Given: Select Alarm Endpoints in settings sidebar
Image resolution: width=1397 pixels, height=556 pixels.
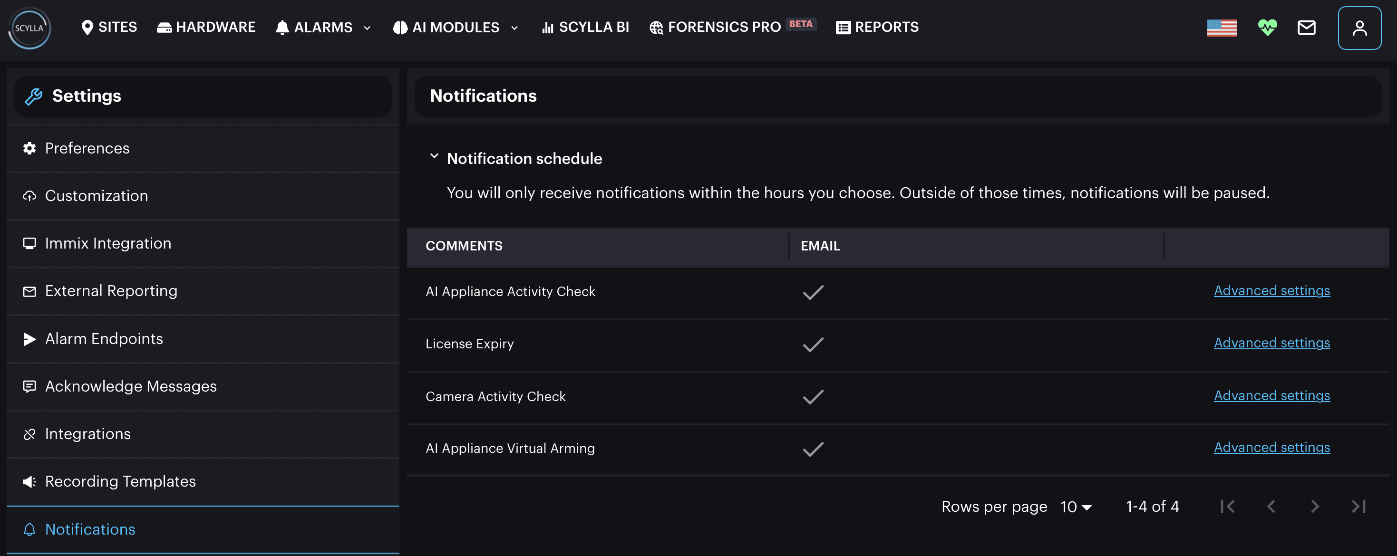Looking at the screenshot, I should 203,339.
